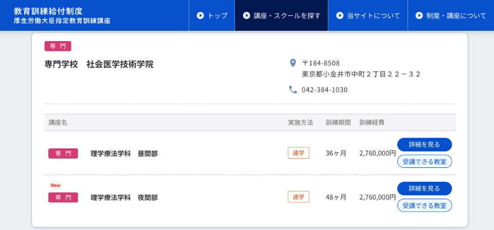Image resolution: width=494 pixels, height=230 pixels.
Task: Click 理学療法学科 夜間部 course name
Action: click(x=124, y=197)
